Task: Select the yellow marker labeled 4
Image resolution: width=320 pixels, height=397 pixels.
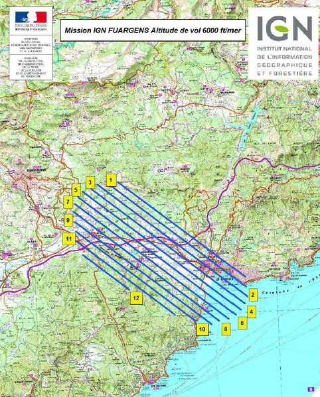Action: (x=251, y=312)
